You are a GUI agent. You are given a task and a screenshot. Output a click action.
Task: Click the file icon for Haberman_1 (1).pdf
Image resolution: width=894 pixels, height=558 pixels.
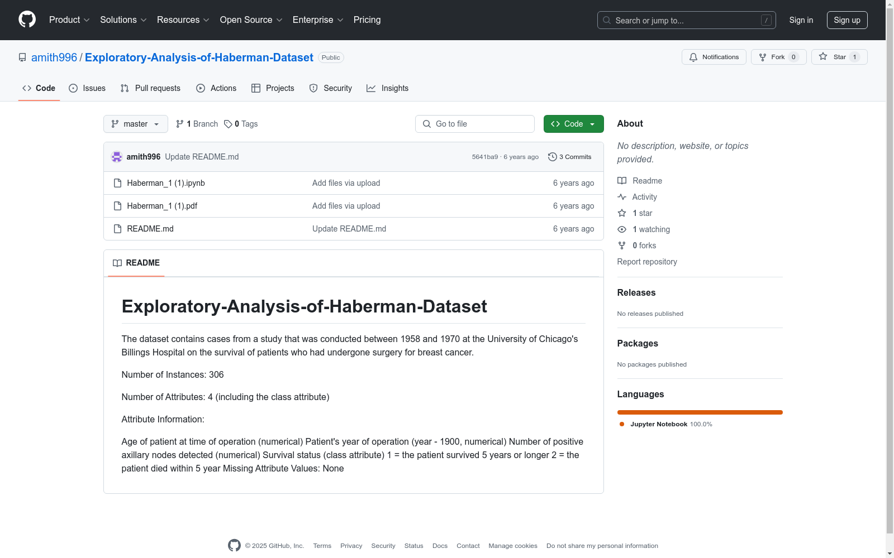coord(117,206)
